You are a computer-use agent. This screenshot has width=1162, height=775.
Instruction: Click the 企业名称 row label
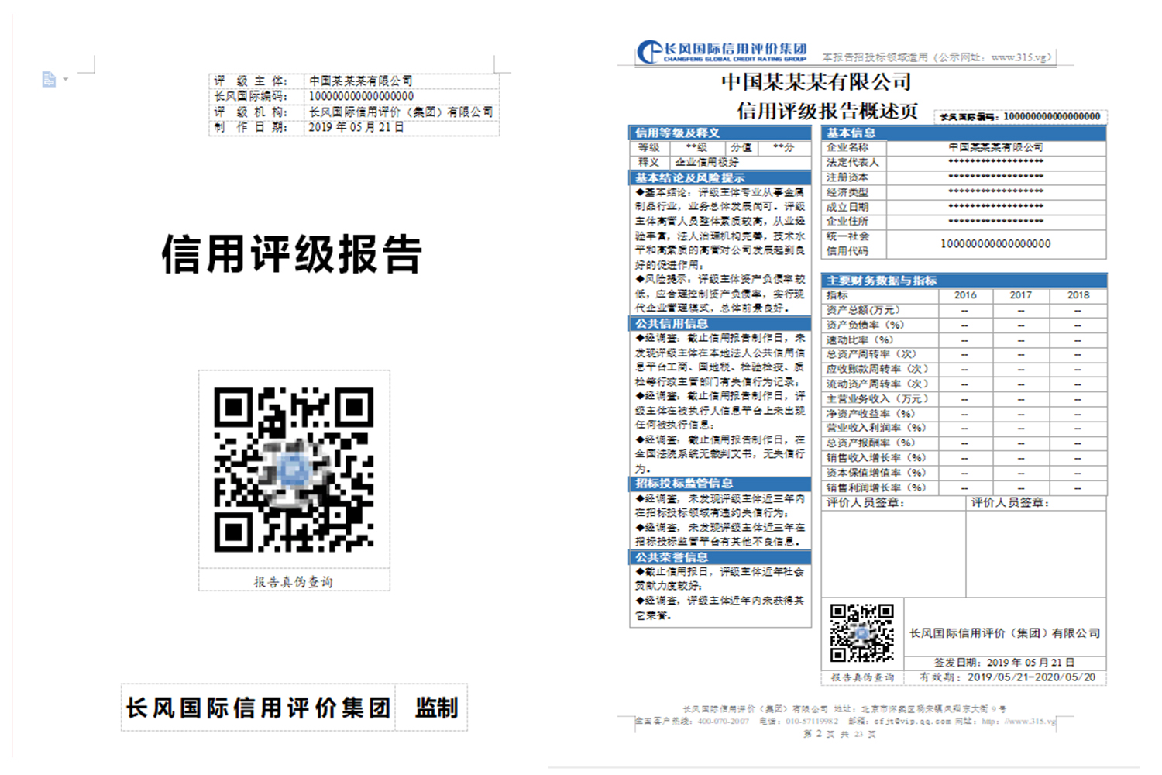[x=847, y=147]
